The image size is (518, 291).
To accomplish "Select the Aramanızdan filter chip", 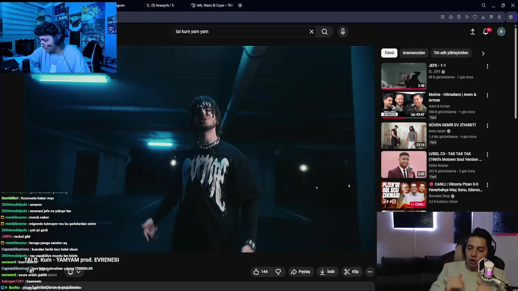I will pyautogui.click(x=414, y=53).
